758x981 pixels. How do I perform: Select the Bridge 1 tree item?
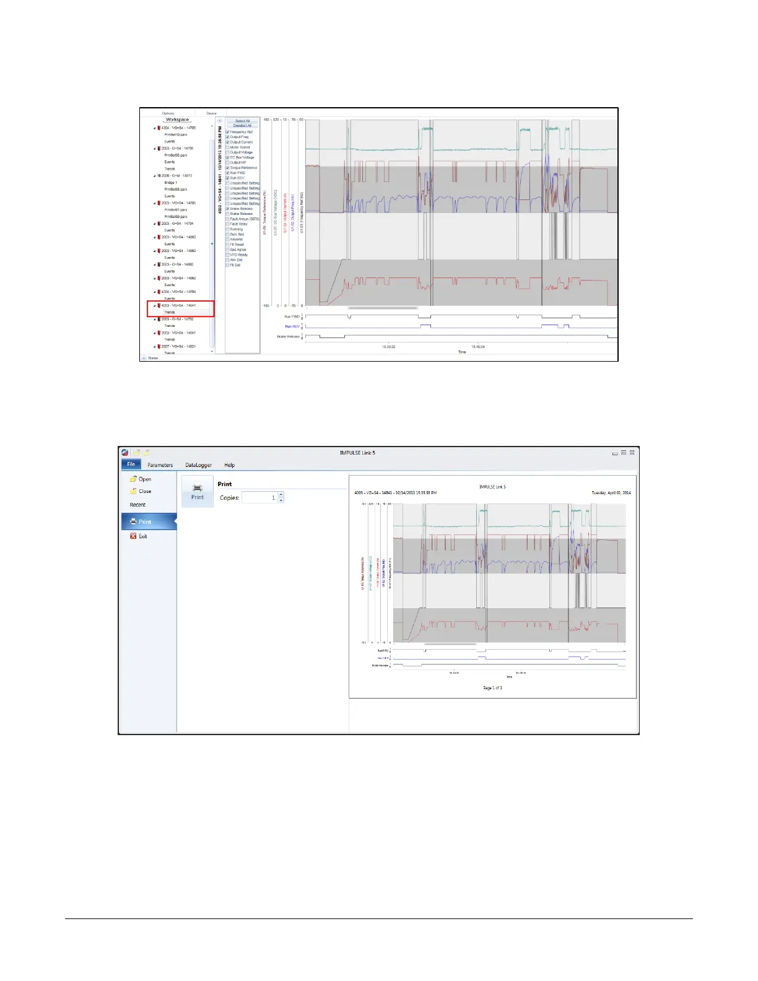coord(170,183)
